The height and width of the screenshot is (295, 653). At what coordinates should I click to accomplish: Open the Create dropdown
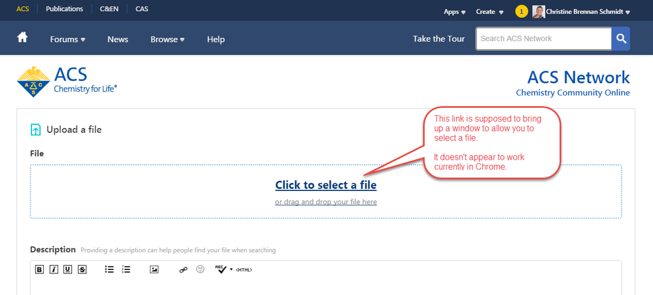489,12
